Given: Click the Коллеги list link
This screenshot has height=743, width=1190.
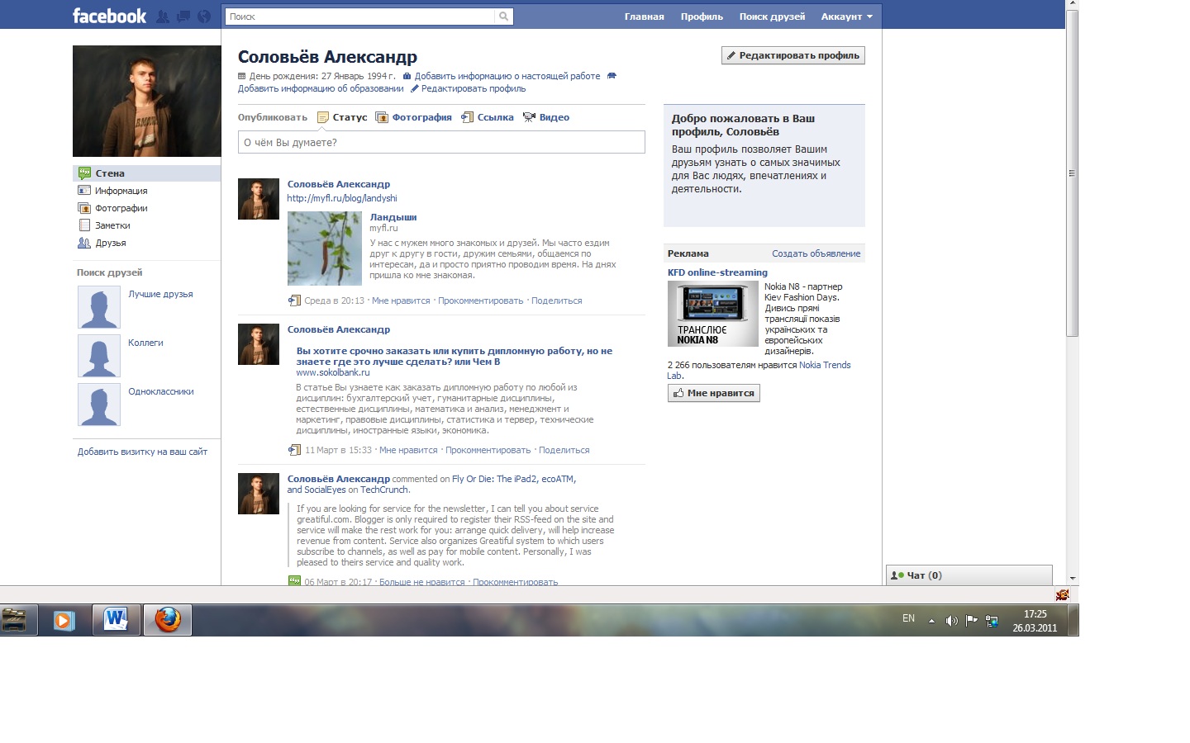Looking at the screenshot, I should (145, 343).
